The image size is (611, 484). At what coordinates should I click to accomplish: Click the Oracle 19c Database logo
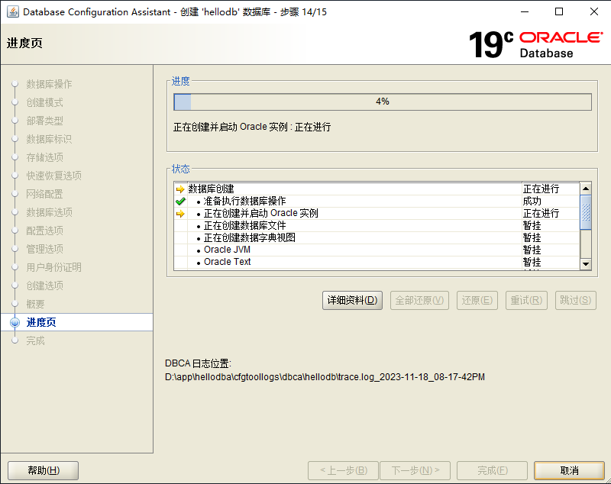536,45
